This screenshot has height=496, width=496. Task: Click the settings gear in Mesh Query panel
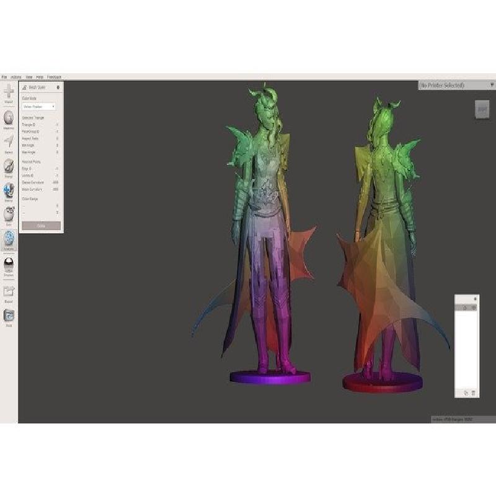point(58,87)
